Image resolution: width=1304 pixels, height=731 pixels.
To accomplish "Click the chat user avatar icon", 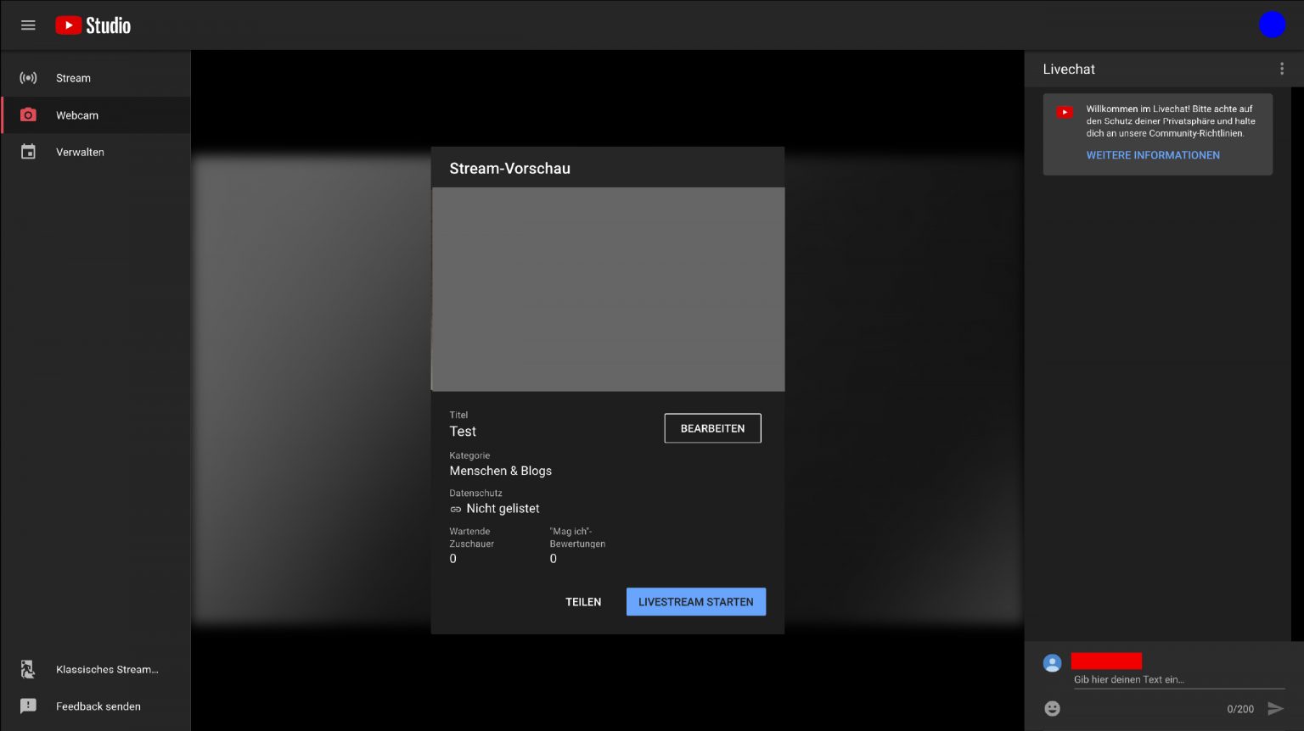I will (x=1052, y=663).
